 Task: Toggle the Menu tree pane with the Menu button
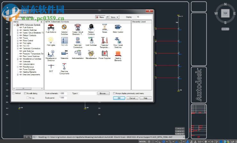100,17
